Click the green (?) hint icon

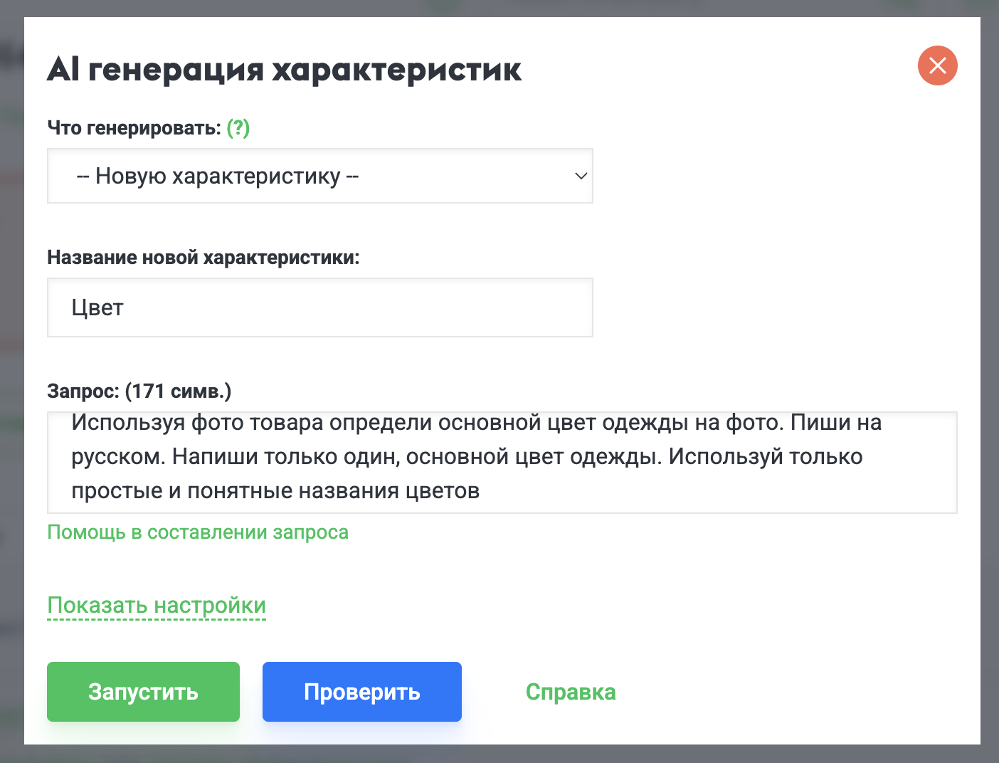pos(238,128)
